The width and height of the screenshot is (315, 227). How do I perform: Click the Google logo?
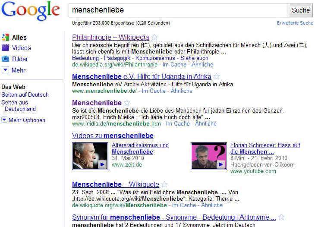tap(31, 11)
